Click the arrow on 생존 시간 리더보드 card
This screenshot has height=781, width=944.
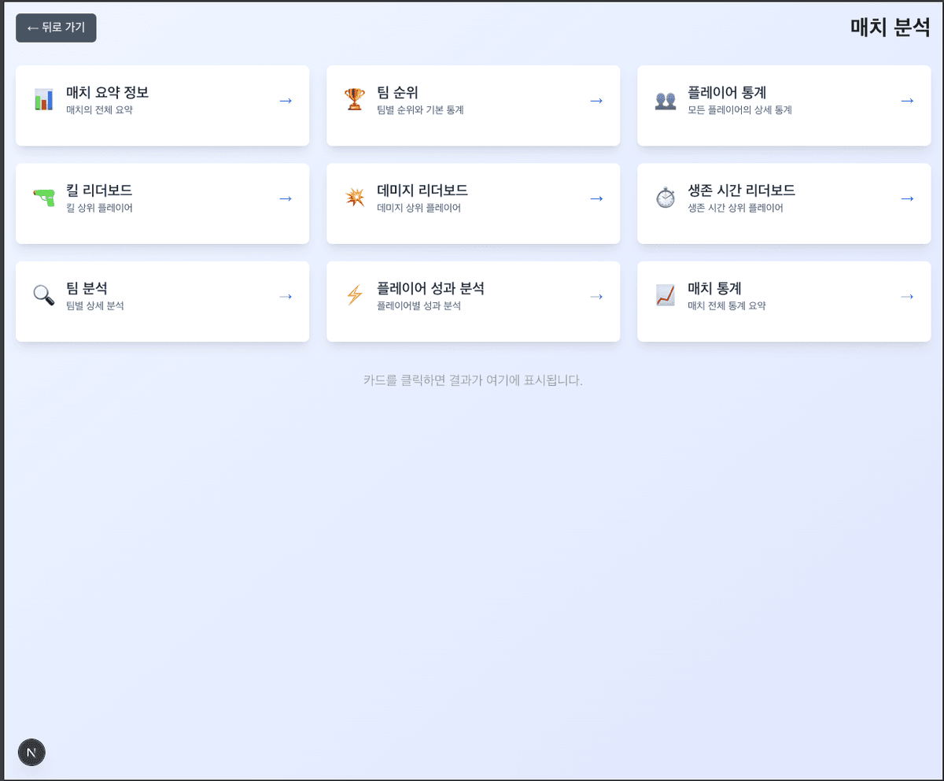click(907, 198)
